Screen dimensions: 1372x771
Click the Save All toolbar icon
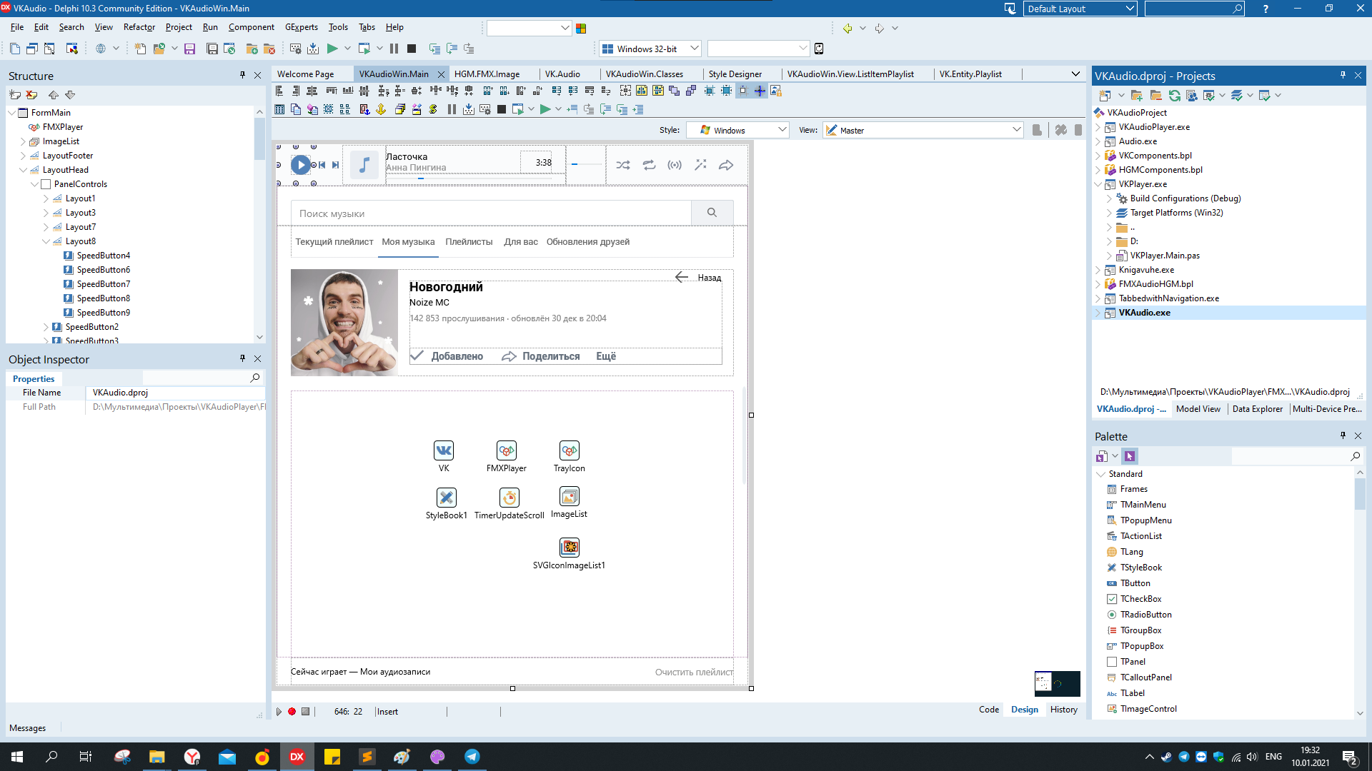(212, 49)
